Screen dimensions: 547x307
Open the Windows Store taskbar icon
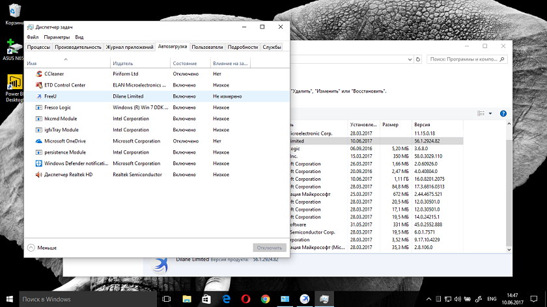pyautogui.click(x=206, y=299)
